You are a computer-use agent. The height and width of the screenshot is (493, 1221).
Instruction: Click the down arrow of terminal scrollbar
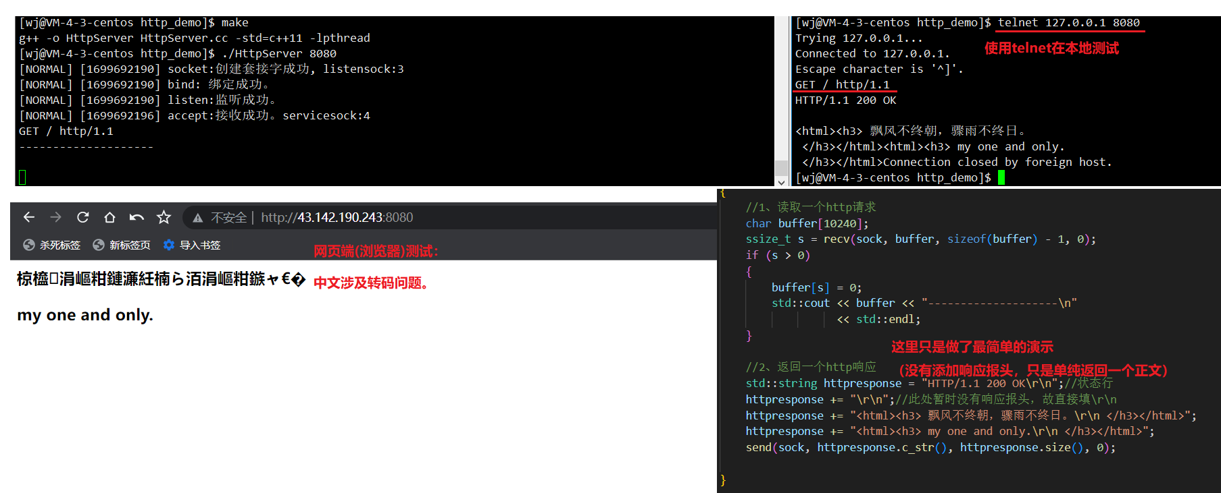tap(781, 181)
